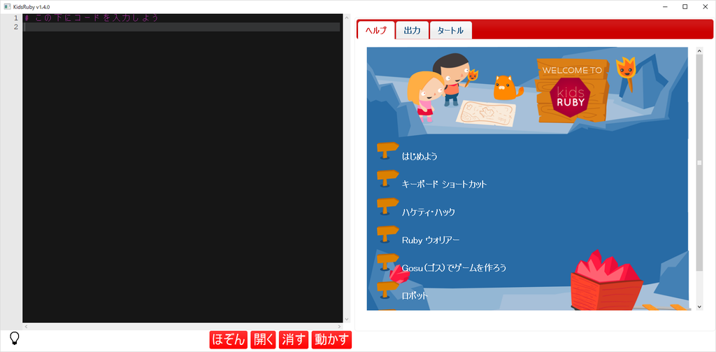Switch to the ヘルプ tab
Image resolution: width=716 pixels, height=352 pixels.
(x=375, y=31)
